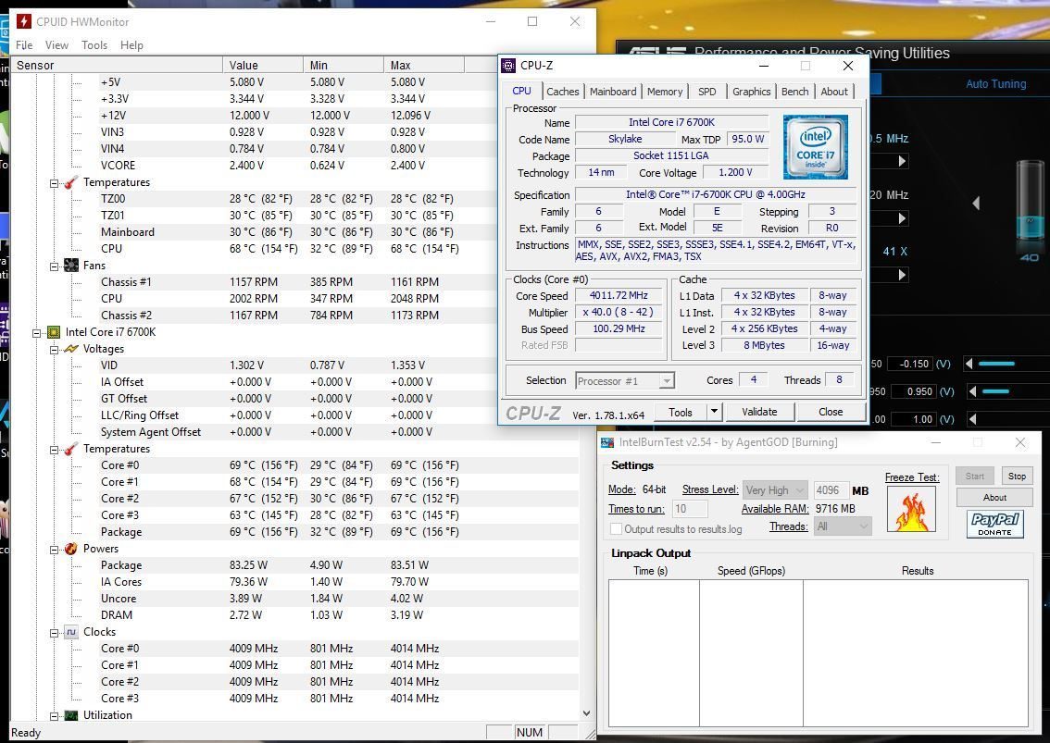The height and width of the screenshot is (743, 1050).
Task: Click the Stop button in IntelBurnTest
Action: click(x=1017, y=476)
